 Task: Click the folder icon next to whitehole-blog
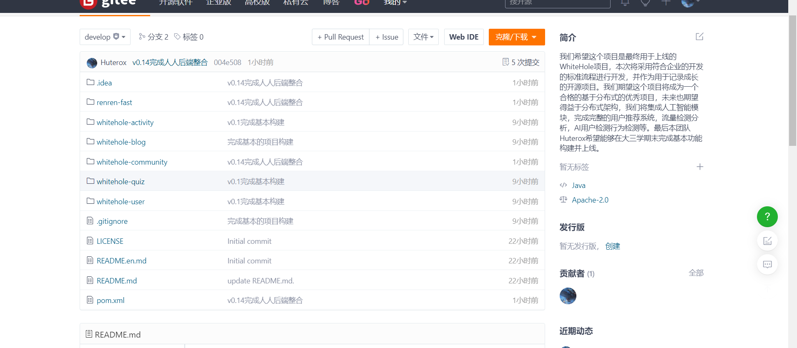point(91,141)
